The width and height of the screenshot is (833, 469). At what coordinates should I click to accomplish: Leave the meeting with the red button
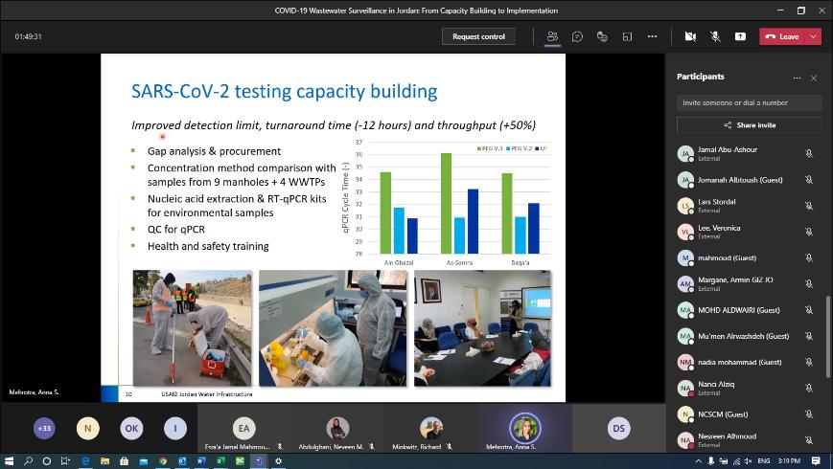782,36
